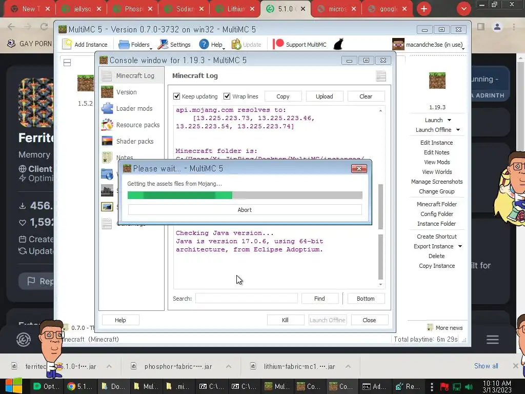Screen dimensions: 525x394
Task: Click Manage Screenshots
Action: [437, 182]
